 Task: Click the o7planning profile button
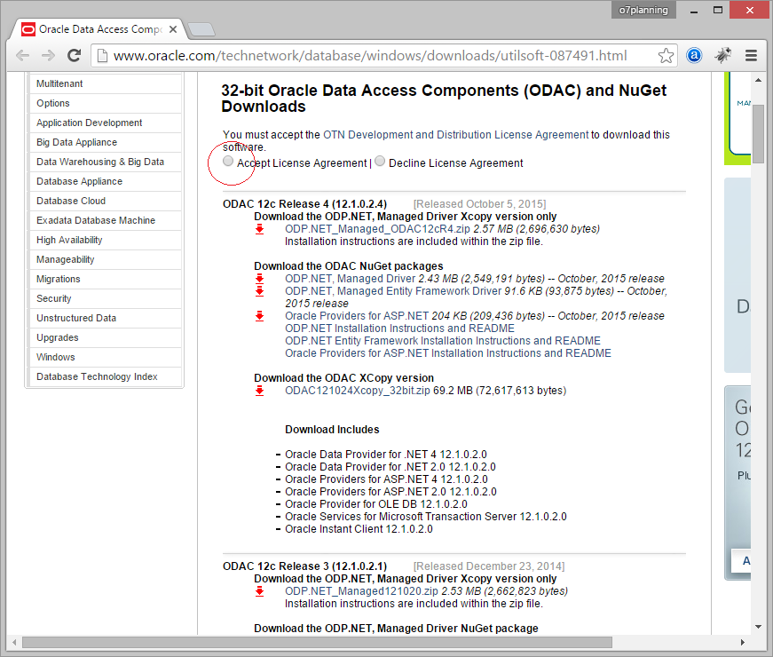click(x=643, y=10)
